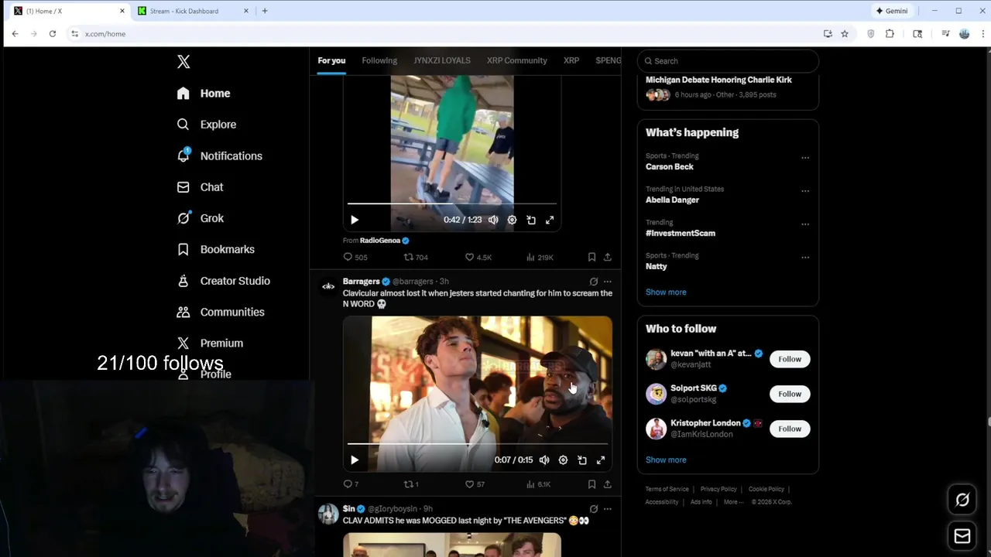
Task: Switch to Stream - Kick Dashboard browser tab
Action: (194, 11)
